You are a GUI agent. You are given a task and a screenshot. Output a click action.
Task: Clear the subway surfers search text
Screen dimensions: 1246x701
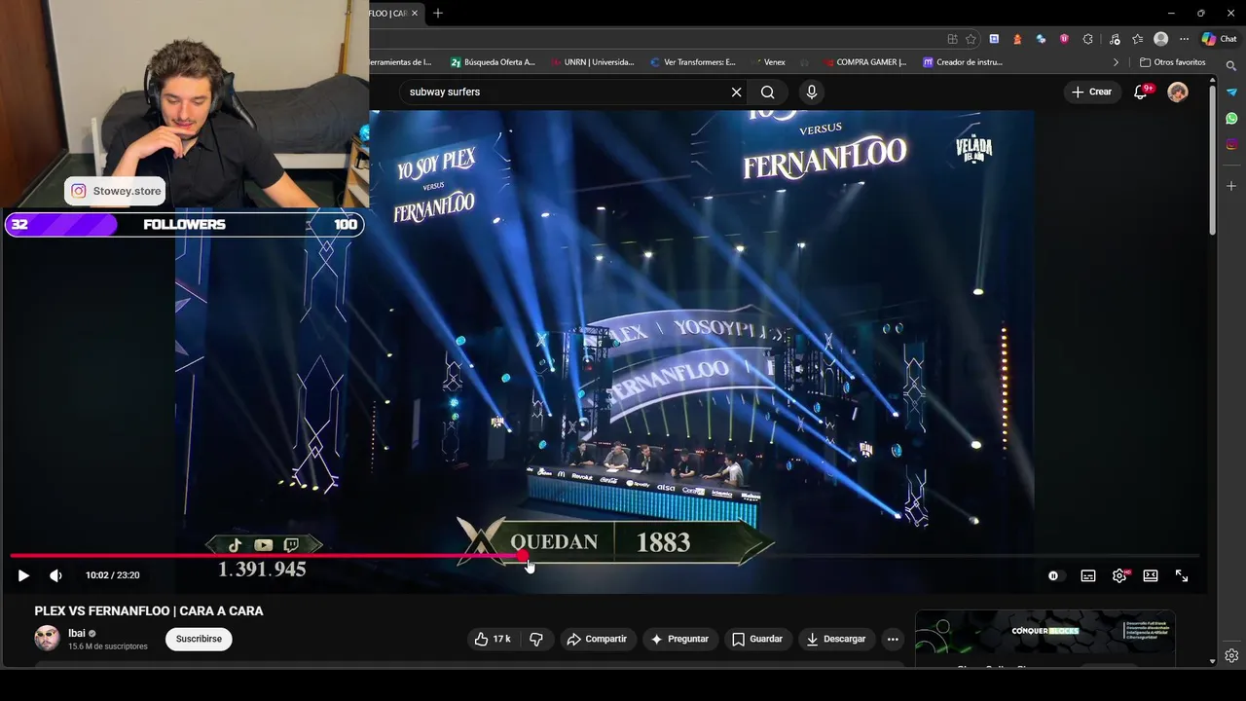(x=736, y=92)
